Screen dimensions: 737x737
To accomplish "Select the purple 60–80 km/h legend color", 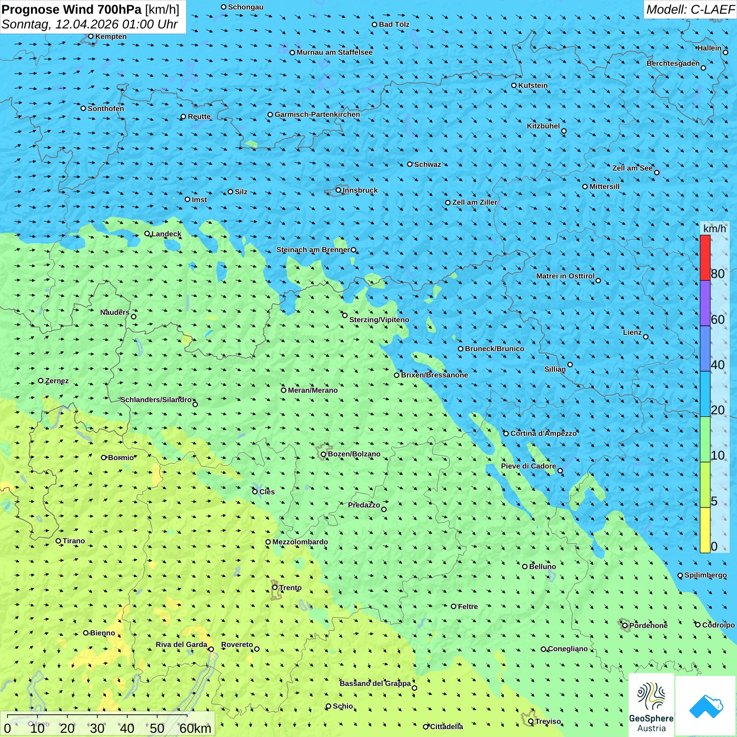I will pyautogui.click(x=705, y=303).
